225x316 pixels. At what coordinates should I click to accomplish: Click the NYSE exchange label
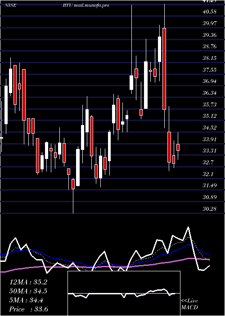[x=10, y=5]
